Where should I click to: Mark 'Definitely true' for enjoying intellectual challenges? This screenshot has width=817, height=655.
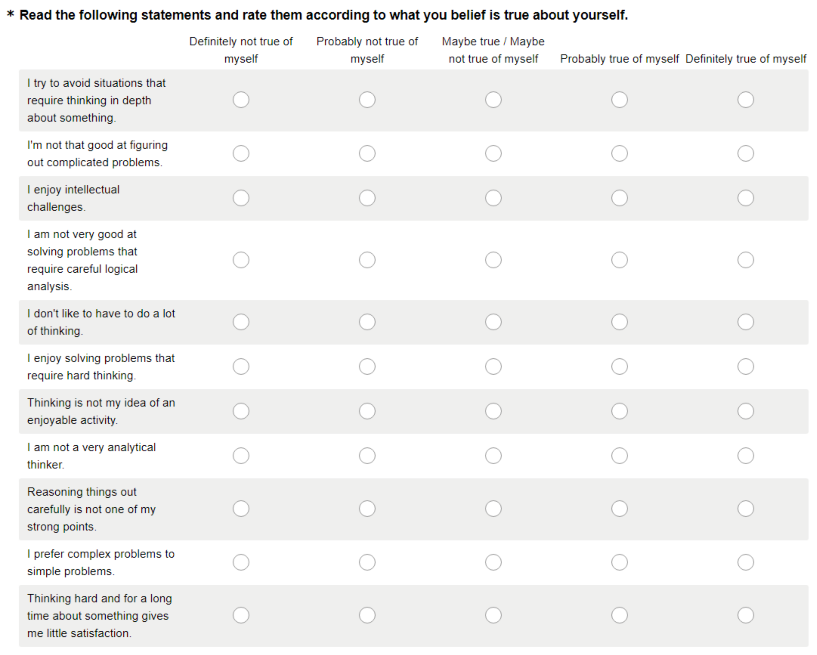(745, 198)
